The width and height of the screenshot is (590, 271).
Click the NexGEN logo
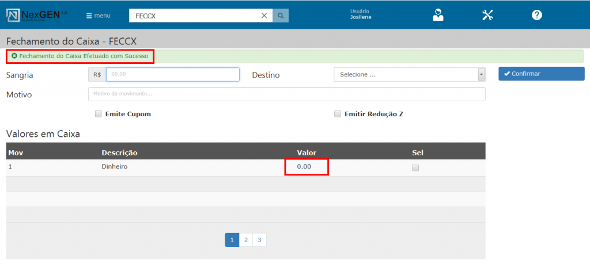[x=36, y=16]
